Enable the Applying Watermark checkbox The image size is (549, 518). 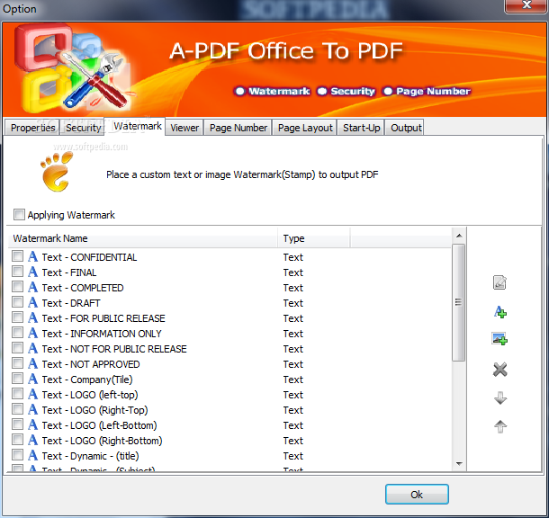point(19,214)
